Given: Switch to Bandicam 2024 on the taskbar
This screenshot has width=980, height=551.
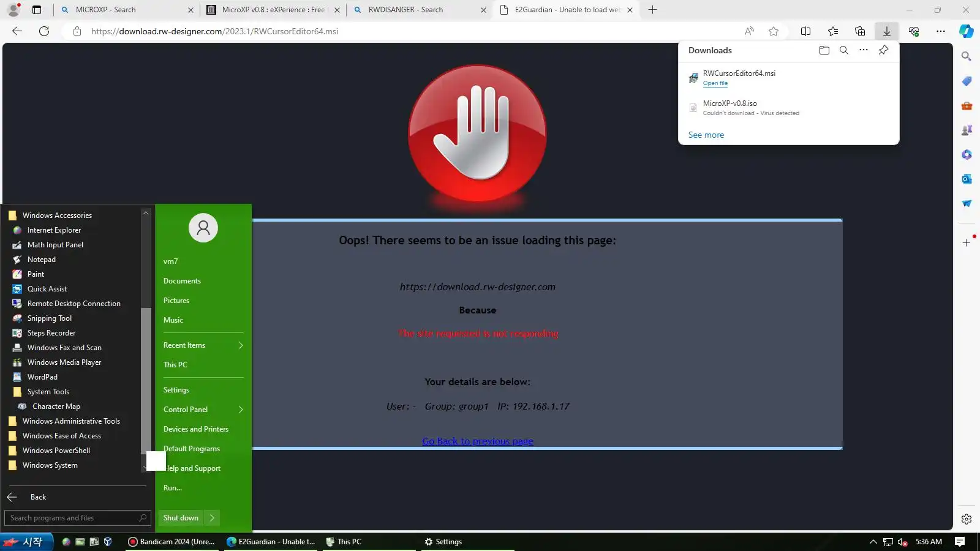Looking at the screenshot, I should coord(171,542).
